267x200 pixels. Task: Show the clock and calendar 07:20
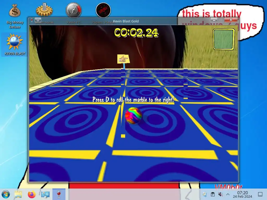coord(242,194)
